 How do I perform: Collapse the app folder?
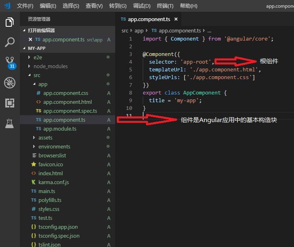67,84
